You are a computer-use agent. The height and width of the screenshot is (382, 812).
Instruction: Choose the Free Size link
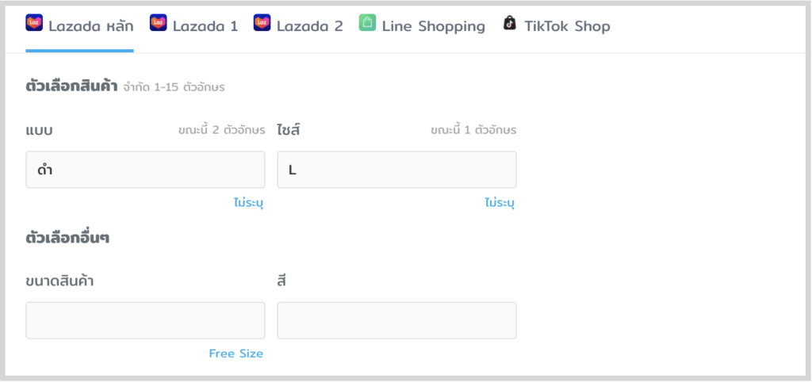[236, 353]
